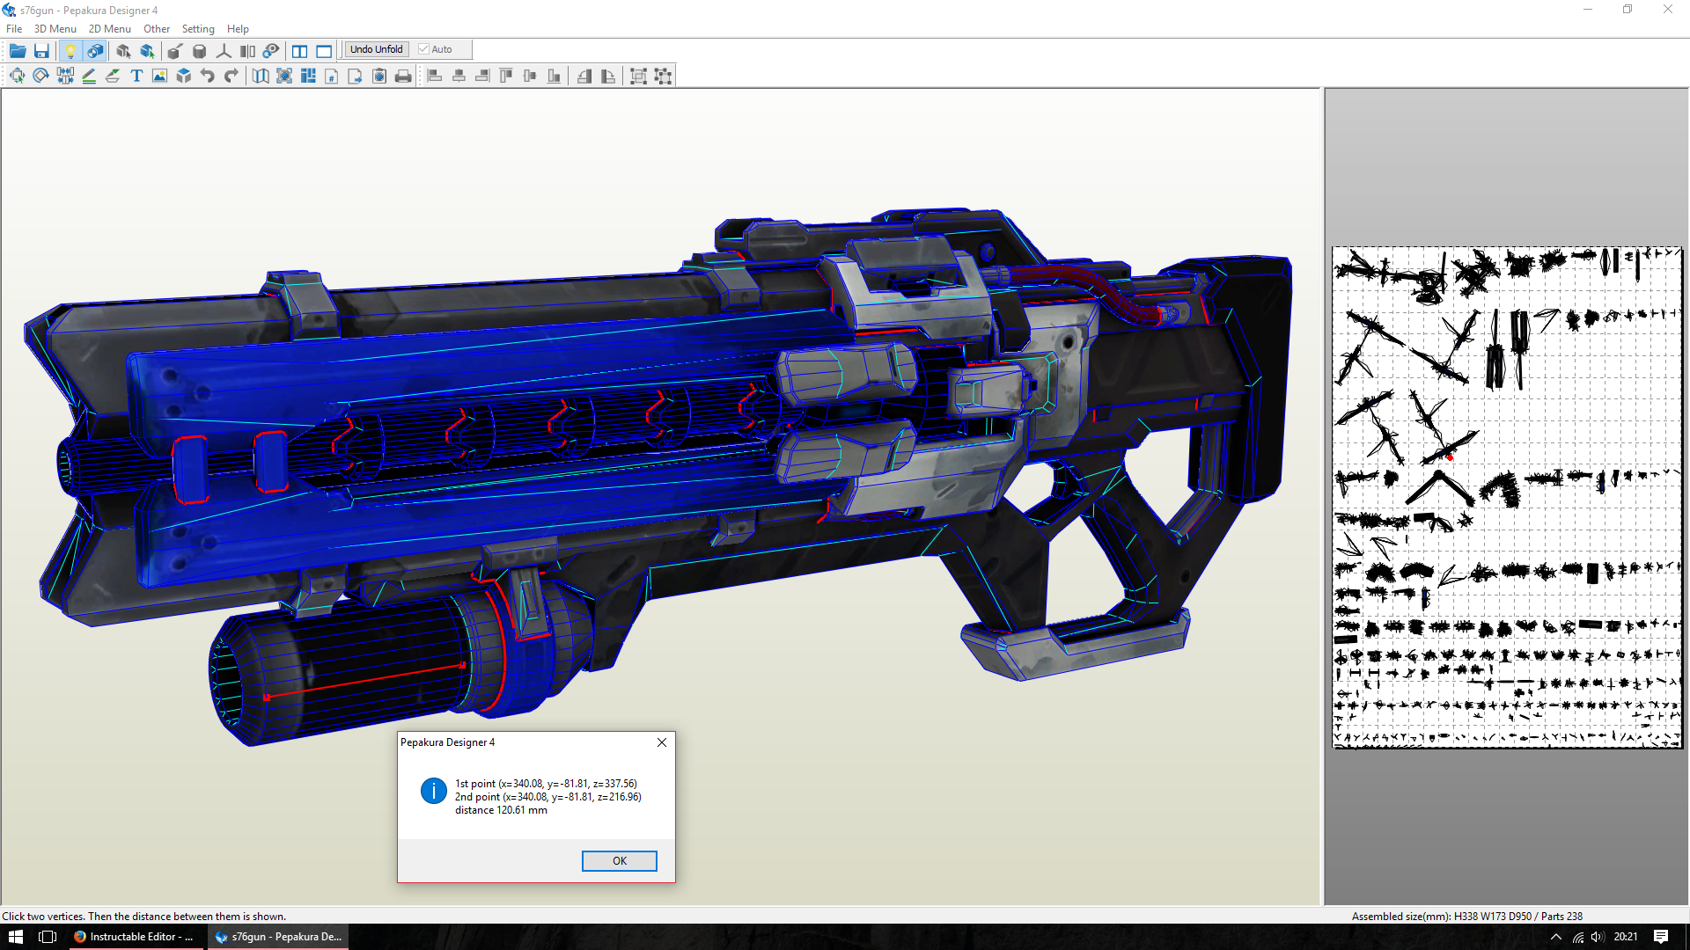Select the text label tool icon
1690x950 pixels.
pyautogui.click(x=137, y=76)
